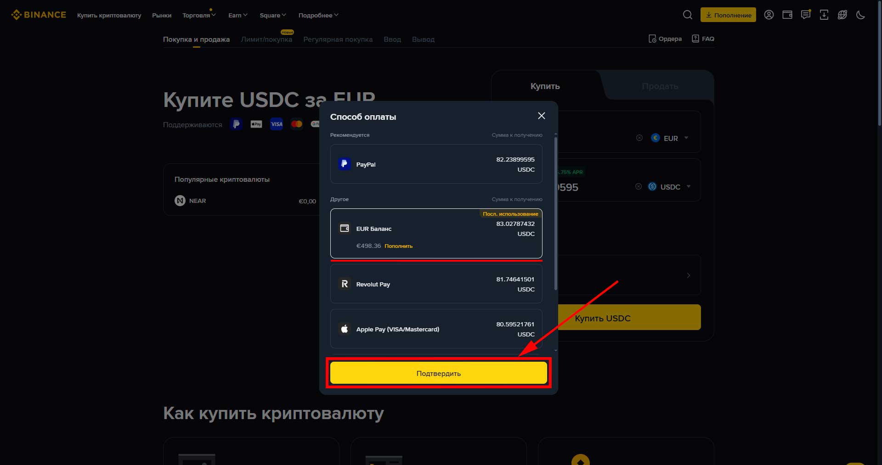Click the supported Apple Pay icon

coord(256,124)
